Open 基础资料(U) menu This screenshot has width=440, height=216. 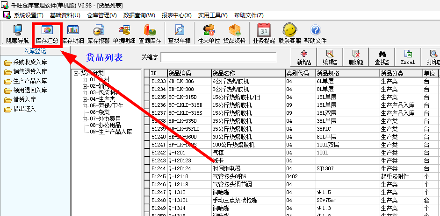pyautogui.click(x=65, y=15)
